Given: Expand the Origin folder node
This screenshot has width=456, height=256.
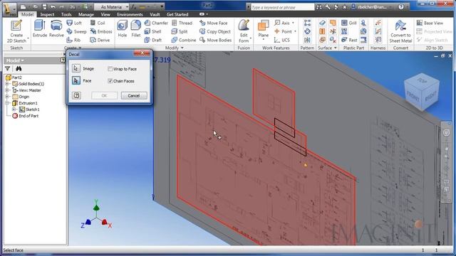Looking at the screenshot, I should point(7,97).
